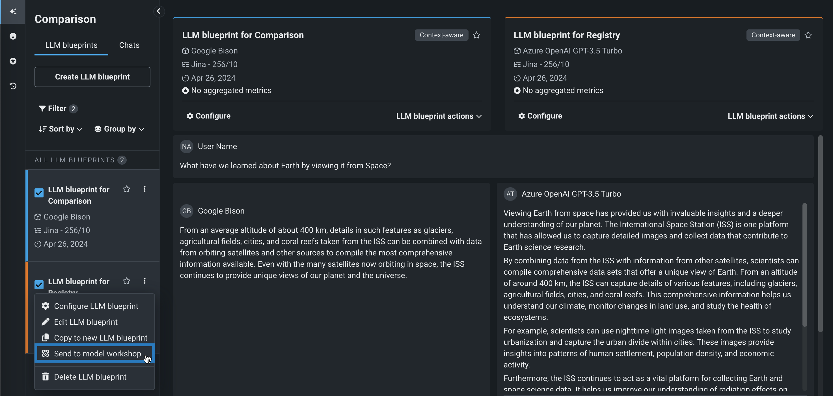Click Create LLM blueprint button
The image size is (833, 396).
[92, 77]
